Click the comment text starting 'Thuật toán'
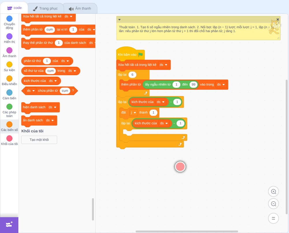This screenshot has height=233, width=289. click(197, 29)
